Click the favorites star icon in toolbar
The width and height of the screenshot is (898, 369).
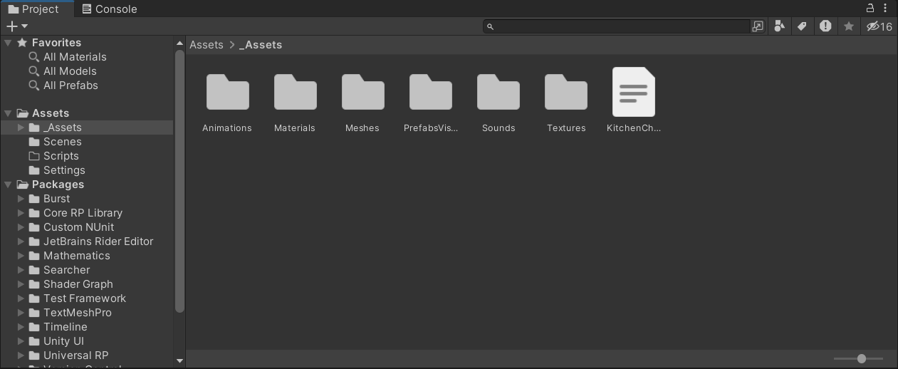[x=848, y=26]
